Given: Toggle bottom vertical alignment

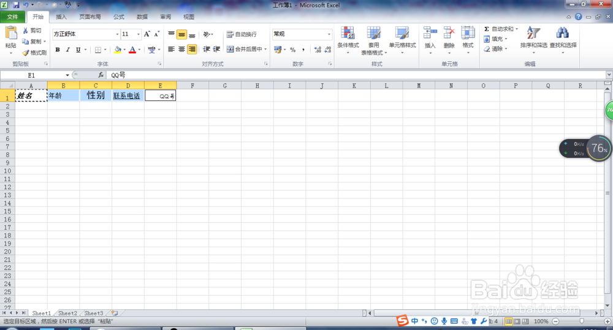Looking at the screenshot, I should [192, 35].
